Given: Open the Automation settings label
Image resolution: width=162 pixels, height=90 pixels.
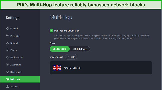Looking at the screenshot, I should pyautogui.click(x=16, y=65).
